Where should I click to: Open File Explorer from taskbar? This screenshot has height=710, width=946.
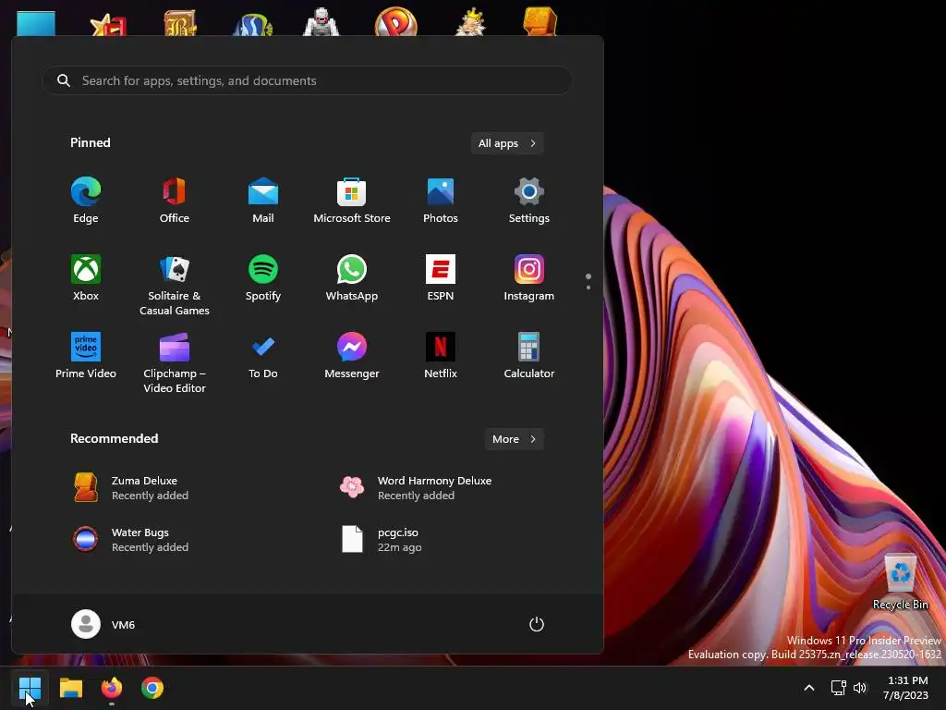70,688
